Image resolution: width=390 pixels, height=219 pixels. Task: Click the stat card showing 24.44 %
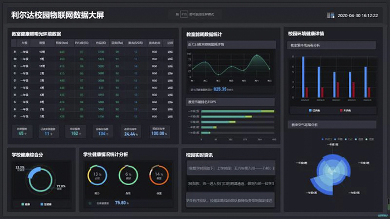tap(131, 131)
